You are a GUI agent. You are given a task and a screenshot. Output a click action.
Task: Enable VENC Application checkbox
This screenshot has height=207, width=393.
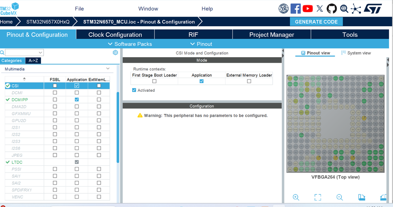pyautogui.click(x=77, y=197)
